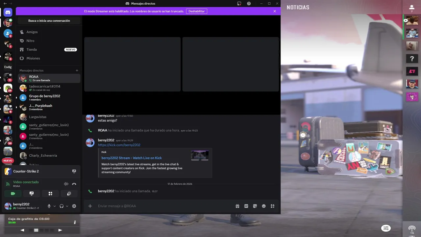This screenshot has height=237, width=421.
Task: Click the Caja de grafitis de CS:GO item
Action: click(x=29, y=219)
